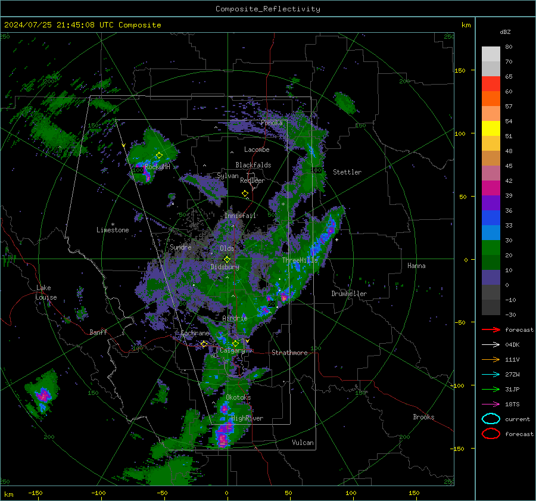This screenshot has width=536, height=501.
Task: Click the red forecast arrow in legend
Action: (x=491, y=329)
